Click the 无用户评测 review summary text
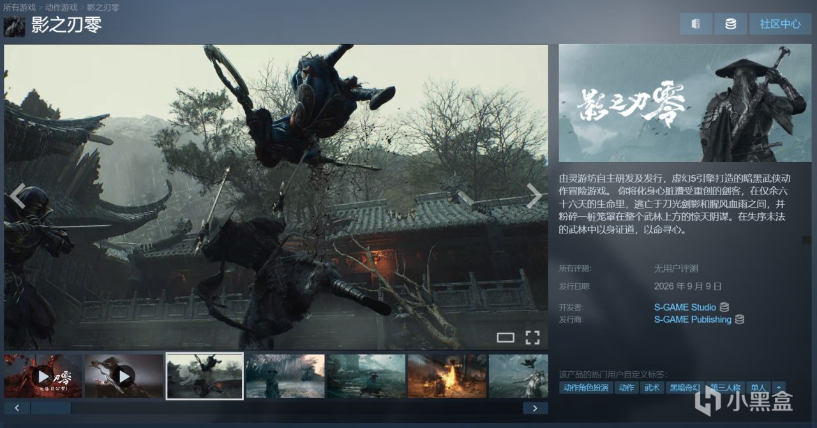Image resolution: width=817 pixels, height=428 pixels. [676, 269]
